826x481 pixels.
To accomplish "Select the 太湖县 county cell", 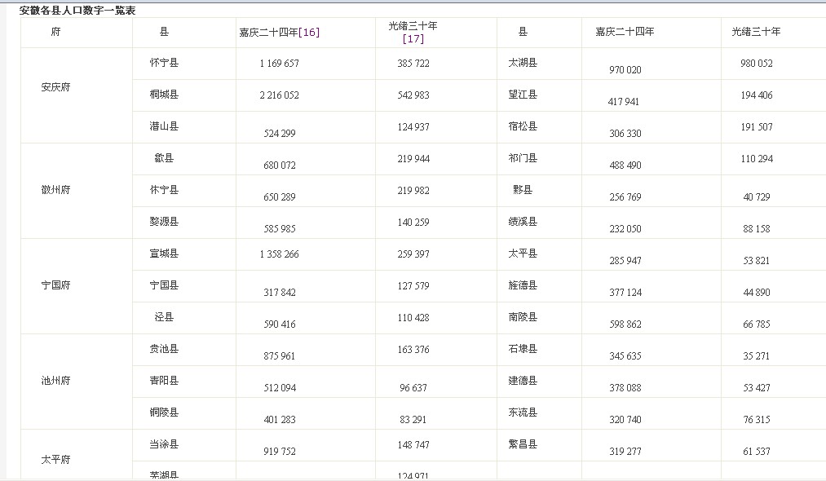I will (523, 63).
